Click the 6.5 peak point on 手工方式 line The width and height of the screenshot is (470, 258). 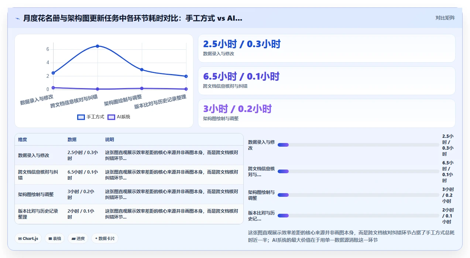tap(97, 46)
